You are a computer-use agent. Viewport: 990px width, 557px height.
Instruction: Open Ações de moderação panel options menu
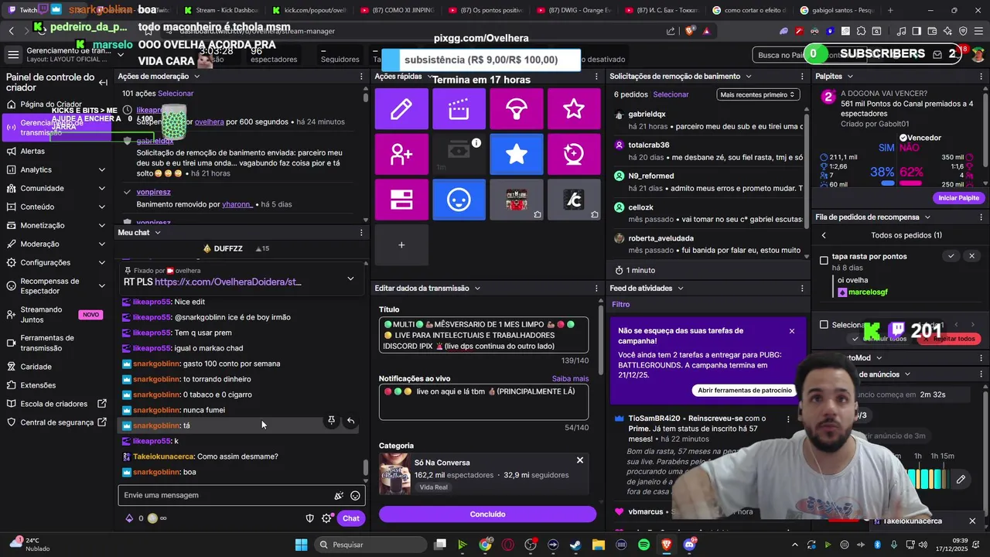pyautogui.click(x=361, y=77)
